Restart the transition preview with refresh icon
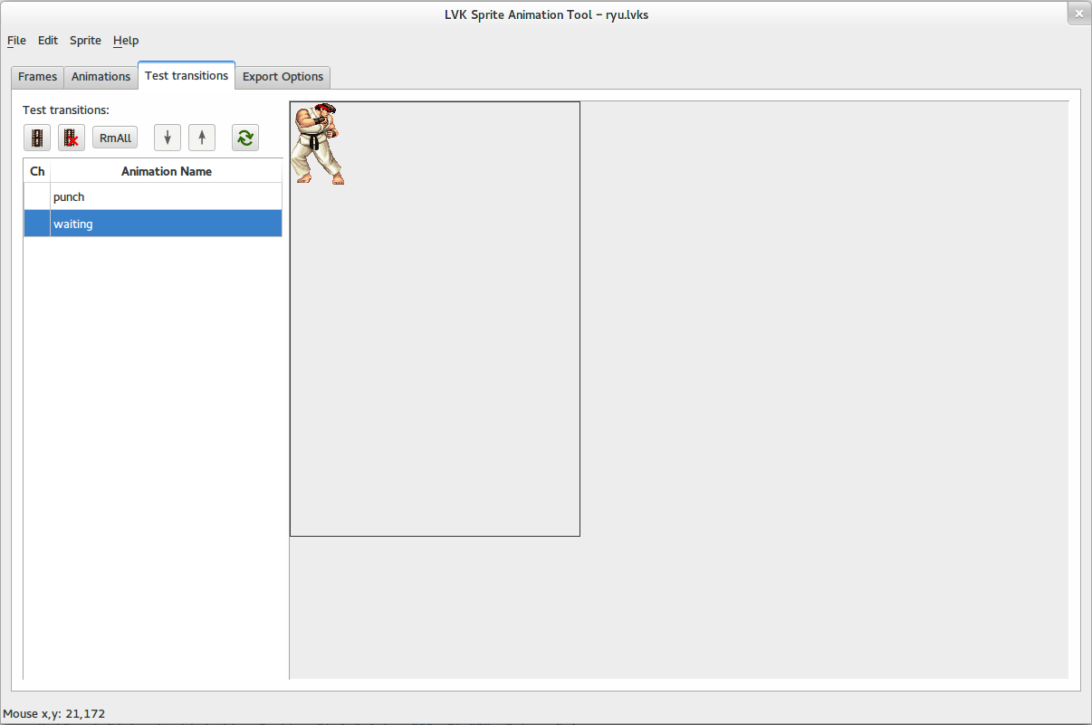The height and width of the screenshot is (725, 1092). [244, 138]
